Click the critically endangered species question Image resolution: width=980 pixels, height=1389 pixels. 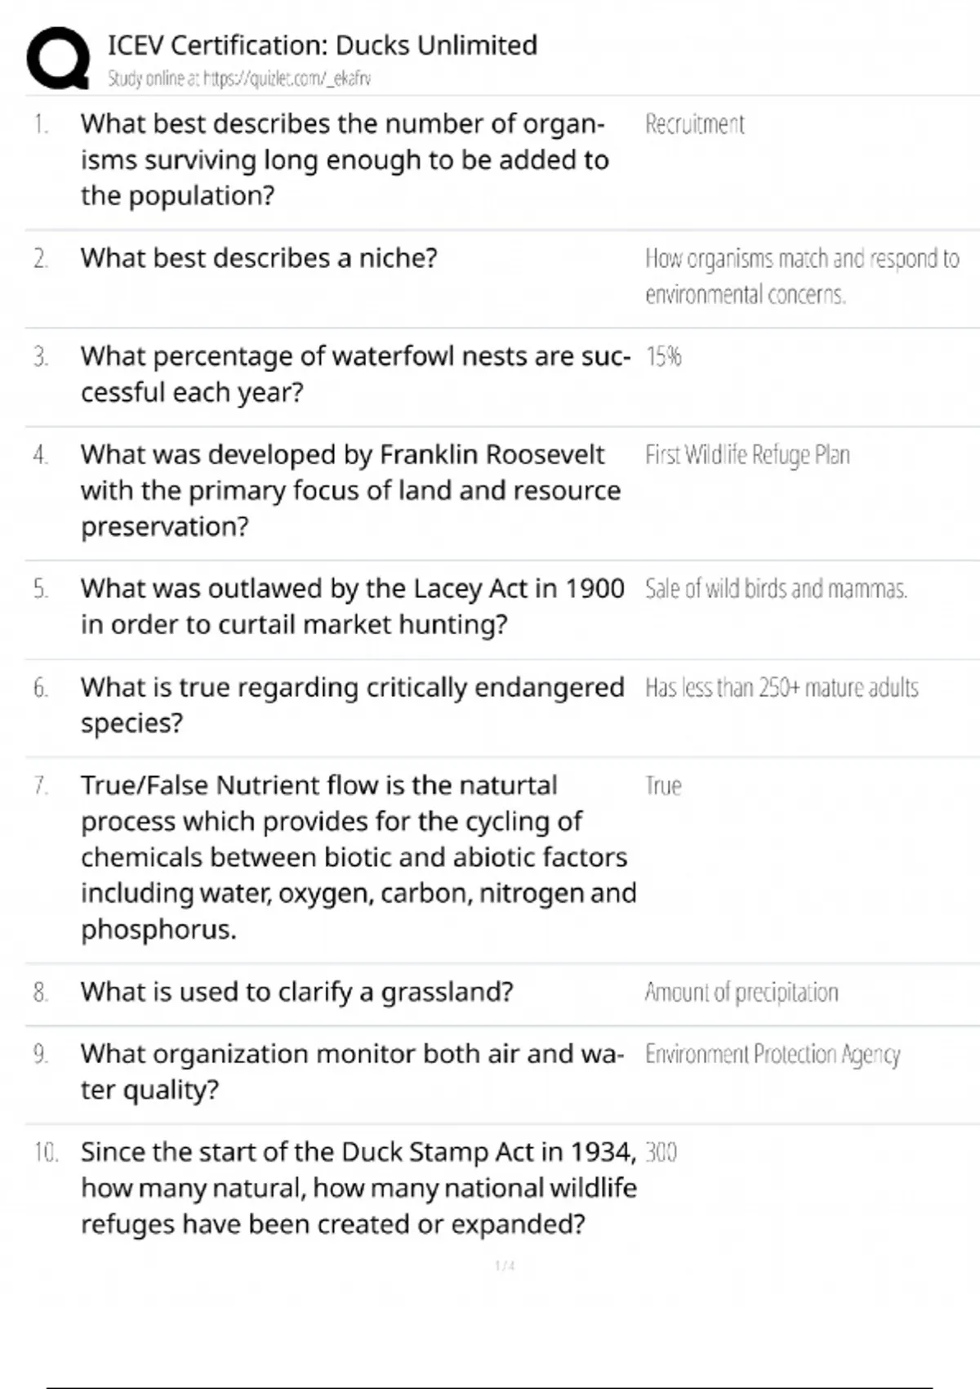point(352,704)
